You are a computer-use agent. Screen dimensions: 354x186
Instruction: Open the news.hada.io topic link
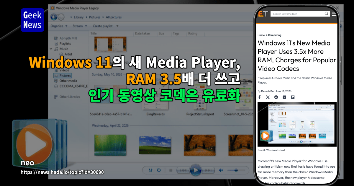click(x=62, y=172)
